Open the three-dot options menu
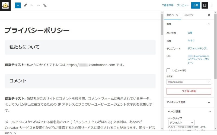Screen dimensions: 217x135 tap(212, 5)
